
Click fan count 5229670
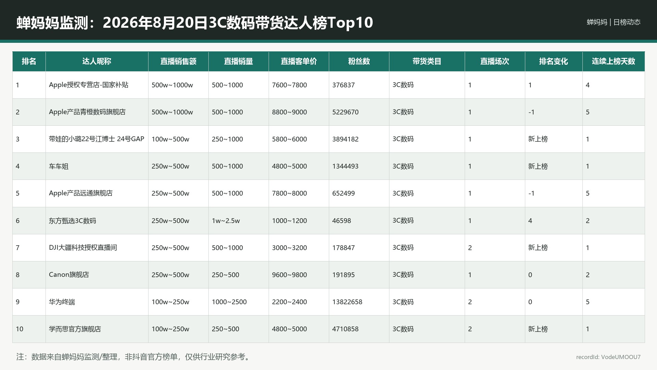click(345, 112)
